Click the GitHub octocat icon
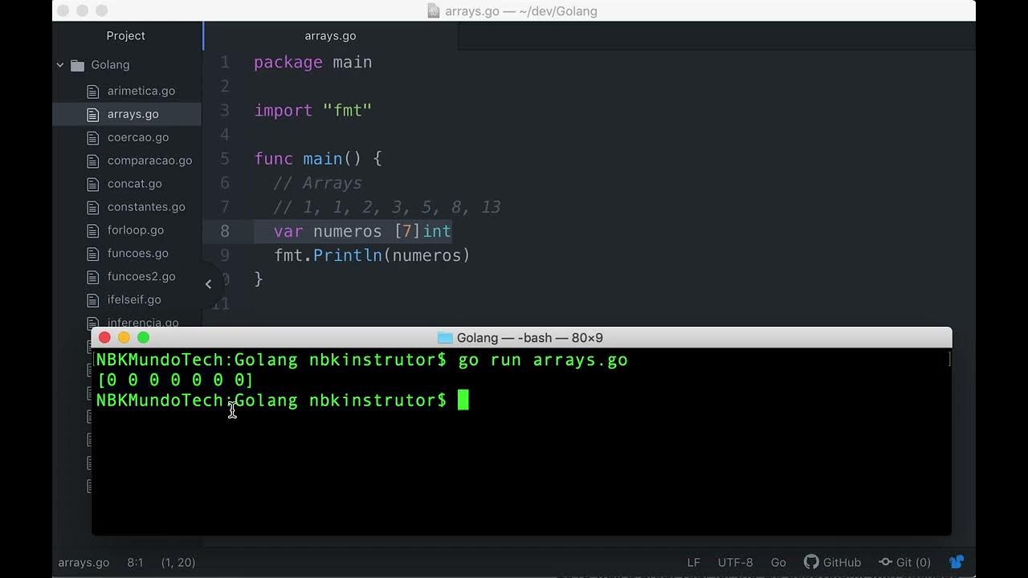The width and height of the screenshot is (1028, 578). 811,563
